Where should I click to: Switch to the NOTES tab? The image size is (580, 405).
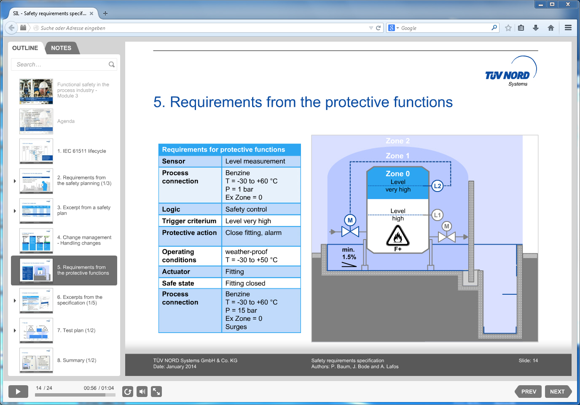[62, 48]
